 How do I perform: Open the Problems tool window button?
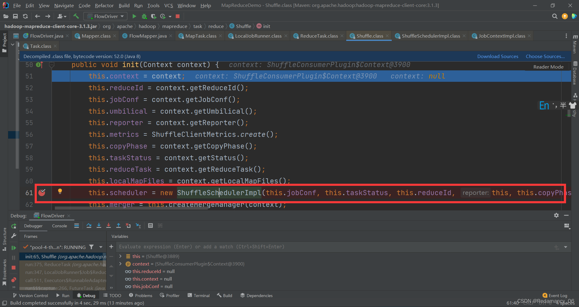point(141,296)
